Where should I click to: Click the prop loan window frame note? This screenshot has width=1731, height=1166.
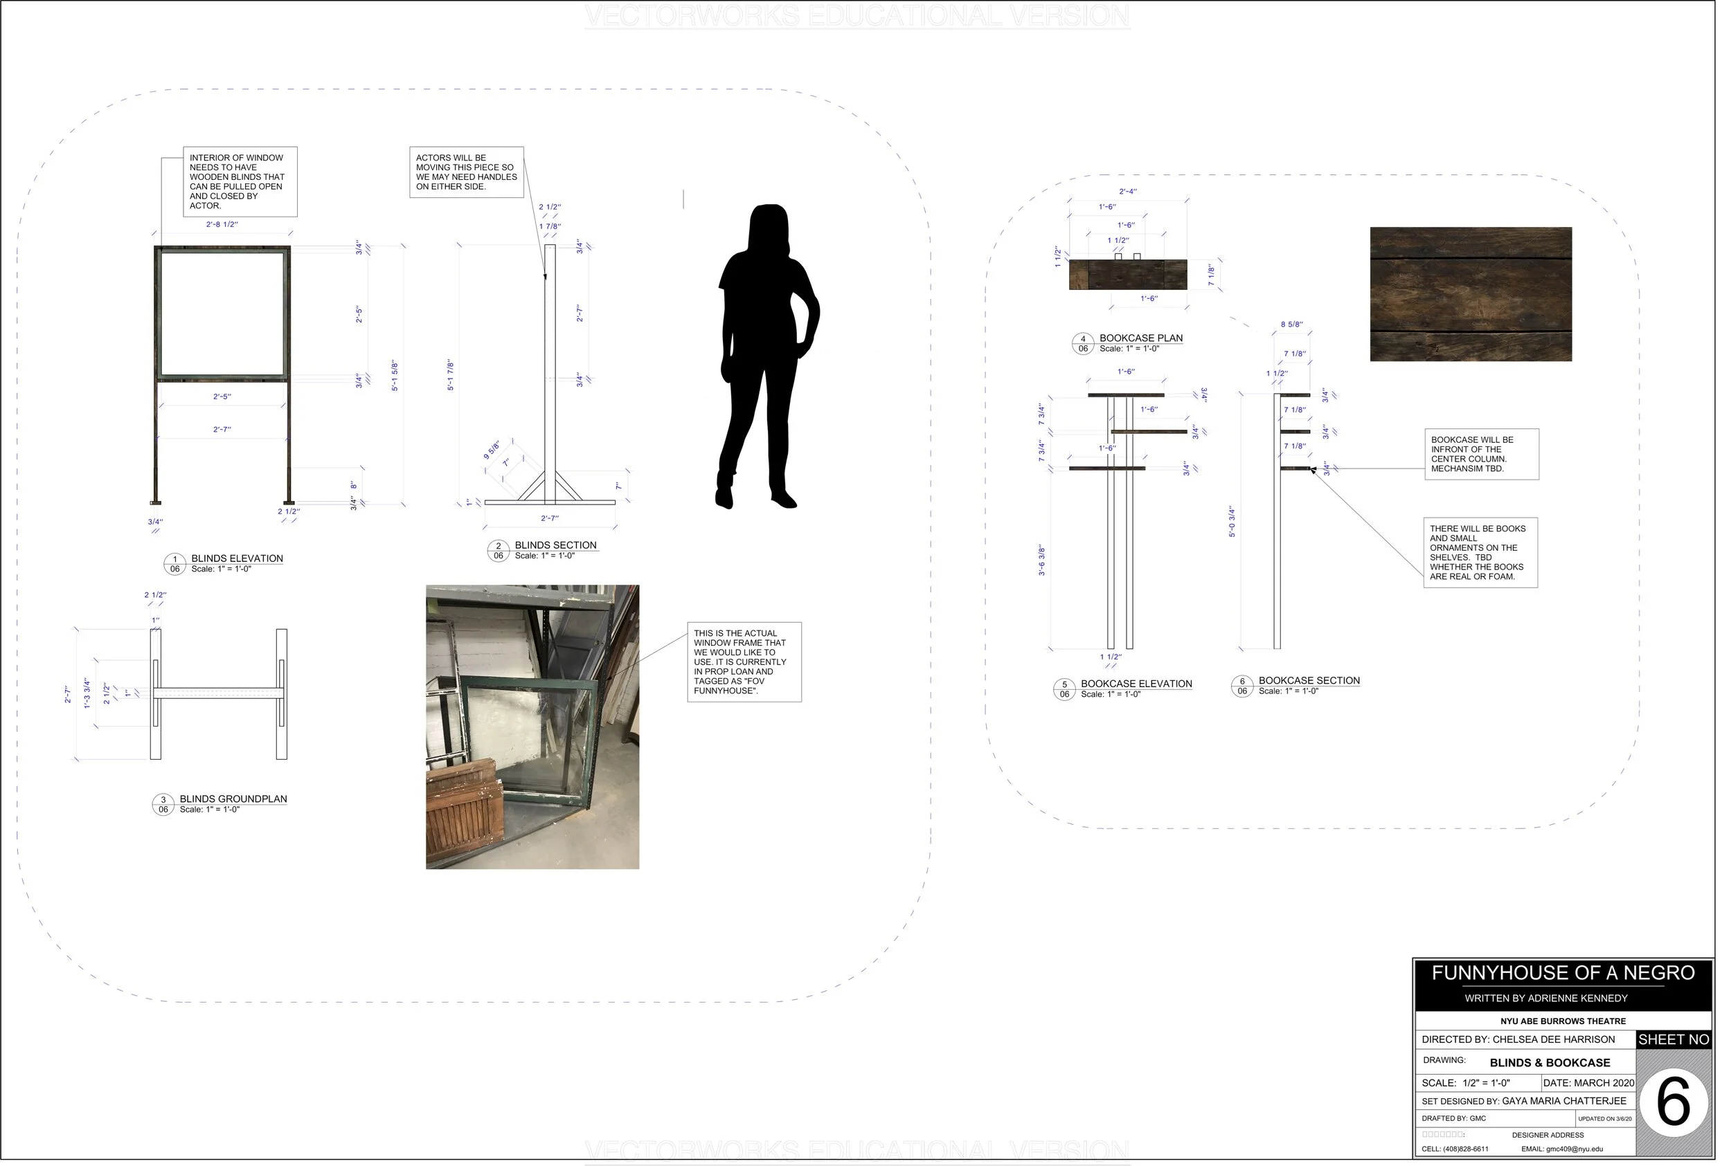(x=743, y=662)
